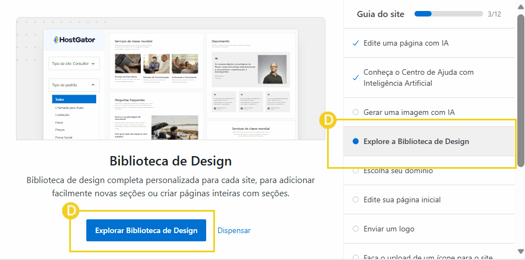Select Conteúdo pattern type
525x260 pixels.
pyautogui.click(x=62, y=115)
